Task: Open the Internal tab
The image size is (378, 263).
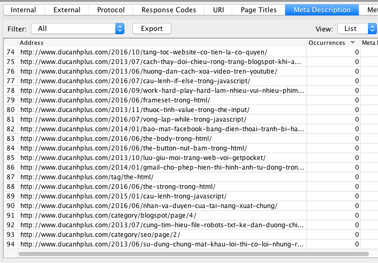Action: coord(23,10)
